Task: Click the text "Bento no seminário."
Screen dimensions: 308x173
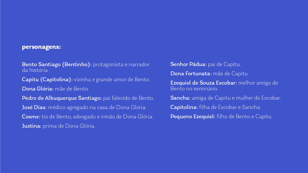Action: point(194,89)
